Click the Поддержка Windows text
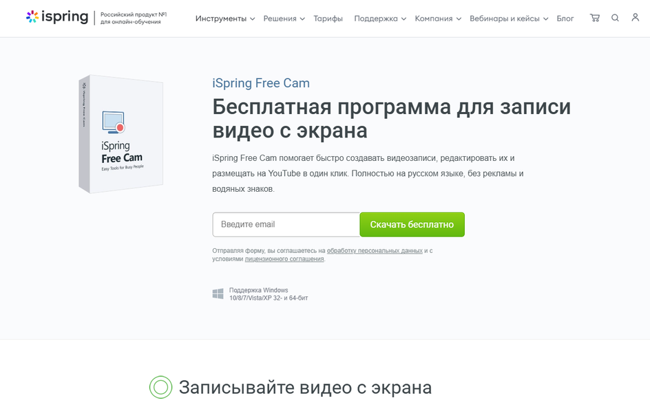Screen dimensions: 650x407 [269, 294]
